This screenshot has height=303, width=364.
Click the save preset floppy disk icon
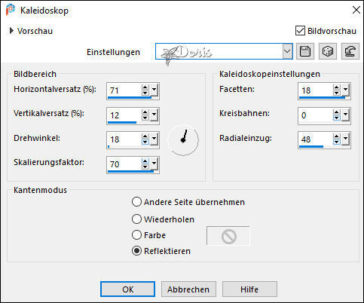pos(305,51)
